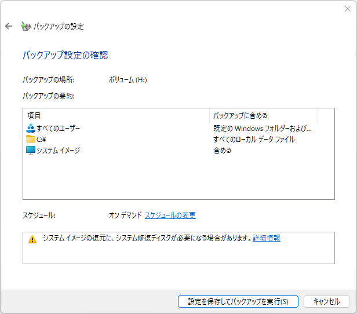Click the バックアップ設定の確認 heading

pyautogui.click(x=65, y=55)
